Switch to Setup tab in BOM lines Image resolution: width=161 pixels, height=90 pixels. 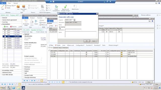click(x=60, y=48)
